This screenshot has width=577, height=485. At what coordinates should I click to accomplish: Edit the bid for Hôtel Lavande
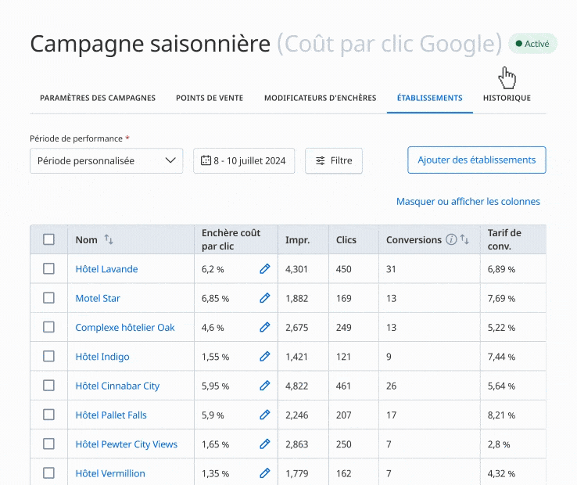[x=264, y=269]
